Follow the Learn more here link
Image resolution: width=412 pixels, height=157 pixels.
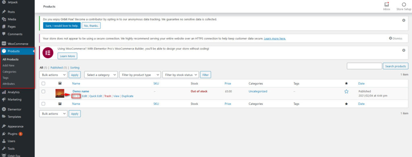pyautogui.click(x=275, y=38)
